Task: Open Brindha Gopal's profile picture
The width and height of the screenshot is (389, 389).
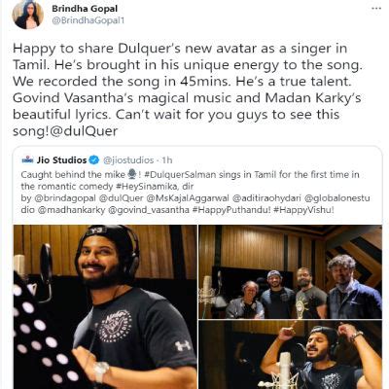Action: coord(27,15)
